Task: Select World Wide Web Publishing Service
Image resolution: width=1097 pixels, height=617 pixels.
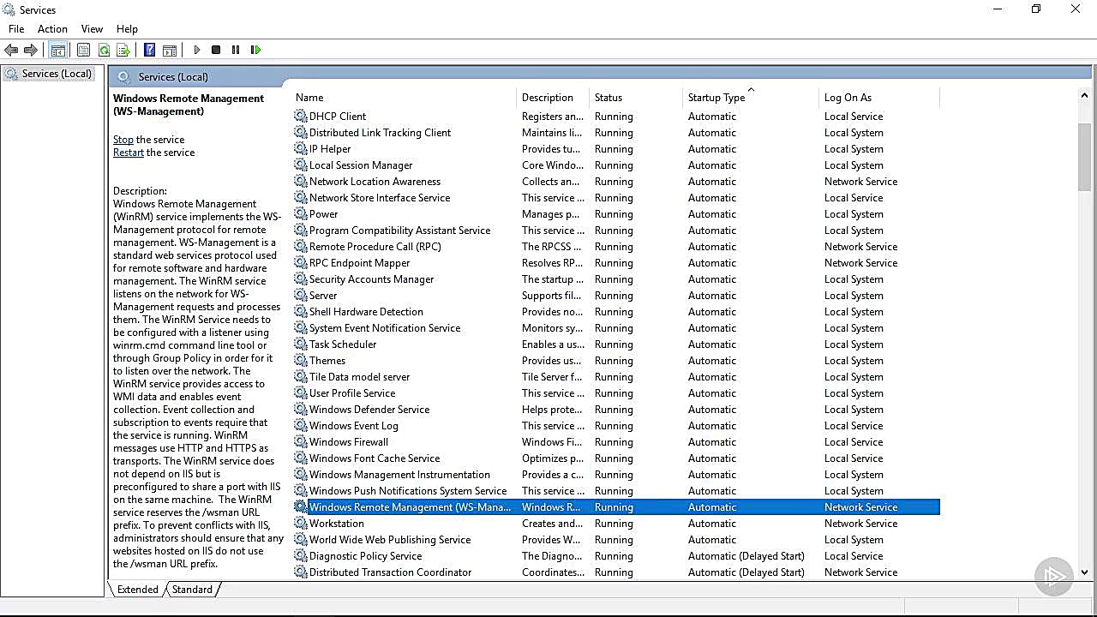Action: [x=615, y=539]
